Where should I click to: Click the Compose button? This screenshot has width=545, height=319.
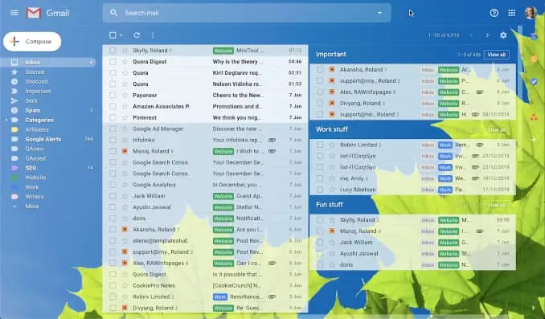tap(32, 41)
